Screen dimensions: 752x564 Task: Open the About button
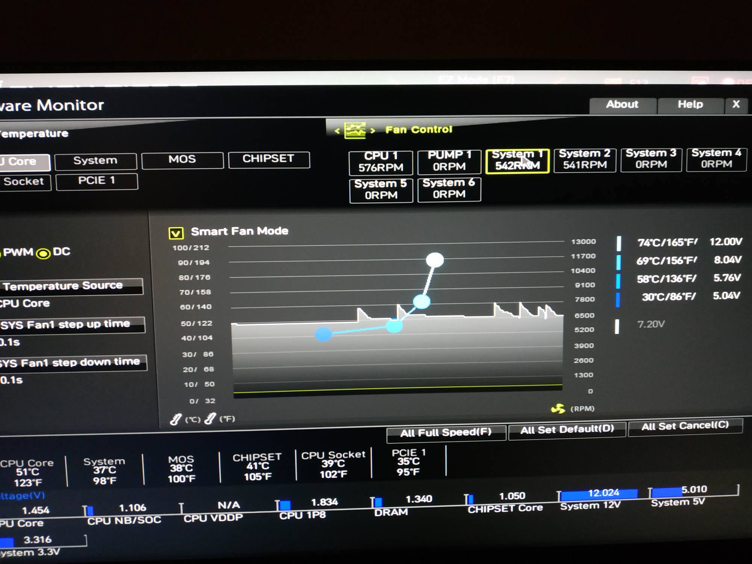click(x=623, y=105)
